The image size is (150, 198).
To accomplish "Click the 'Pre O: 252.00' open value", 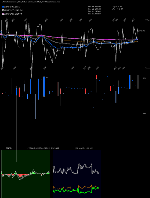I will pos(94,6).
